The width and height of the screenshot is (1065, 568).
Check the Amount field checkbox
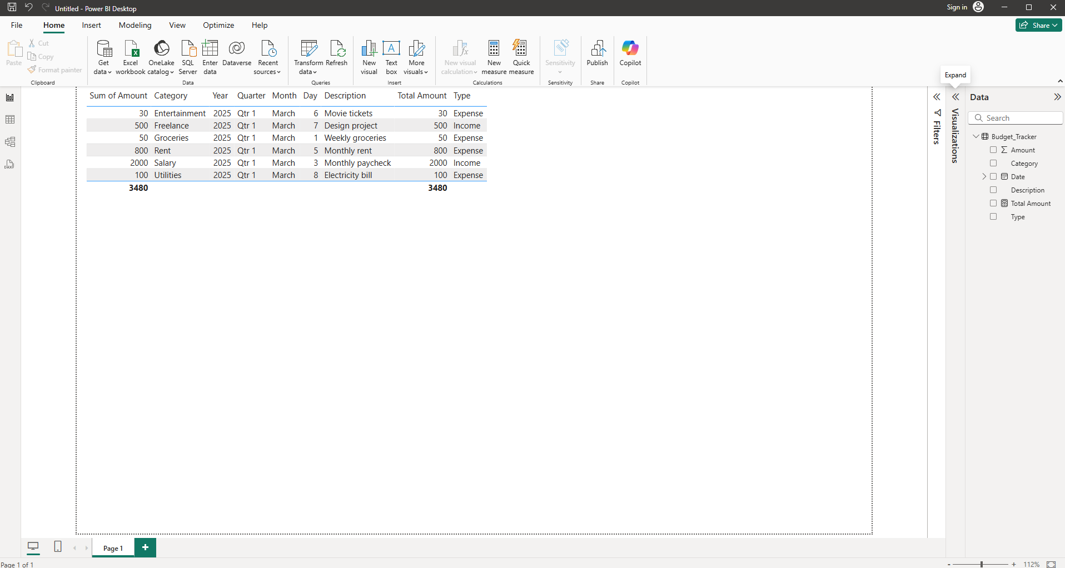[993, 150]
